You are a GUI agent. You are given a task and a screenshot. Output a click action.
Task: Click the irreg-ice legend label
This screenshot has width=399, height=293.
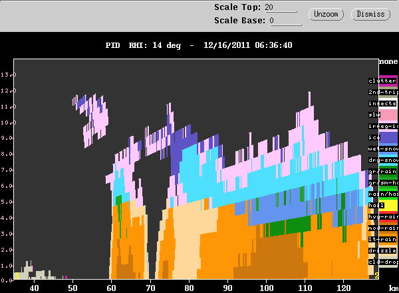click(x=383, y=126)
